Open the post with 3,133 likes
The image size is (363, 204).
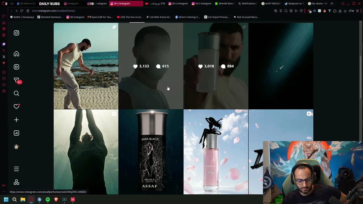(x=151, y=66)
